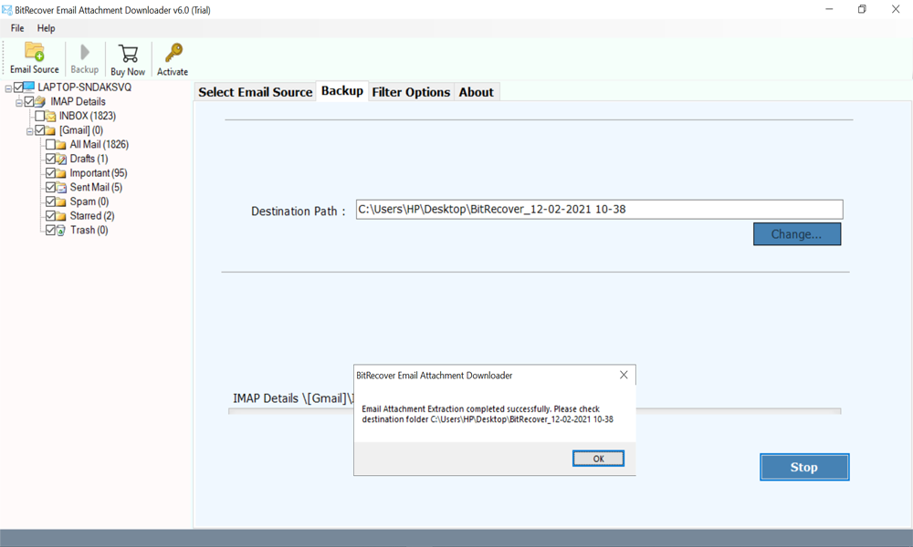The width and height of the screenshot is (913, 547).
Task: Click the Destination Path input field
Action: [599, 210]
